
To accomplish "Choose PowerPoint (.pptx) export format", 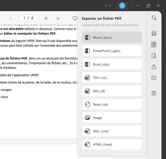I will pyautogui.click(x=112, y=51).
